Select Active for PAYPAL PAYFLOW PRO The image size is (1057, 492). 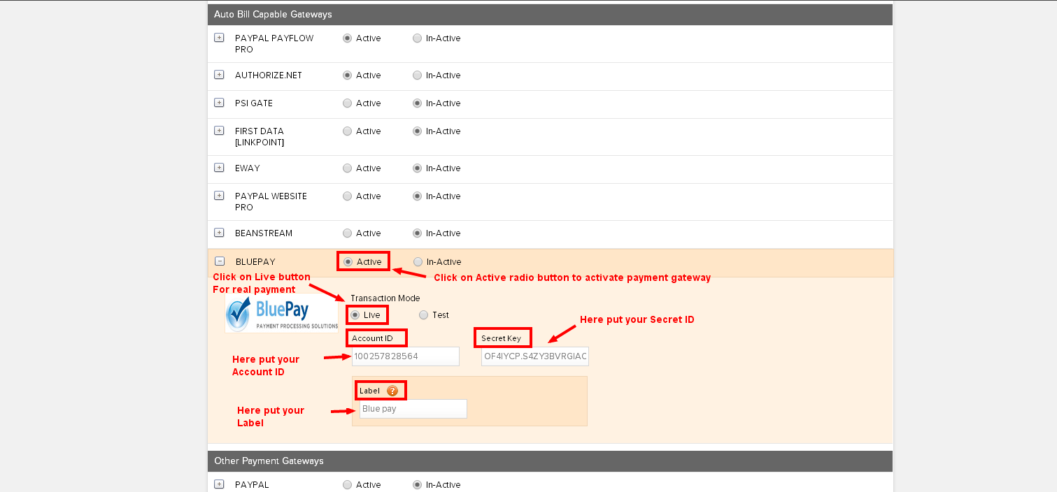[347, 38]
